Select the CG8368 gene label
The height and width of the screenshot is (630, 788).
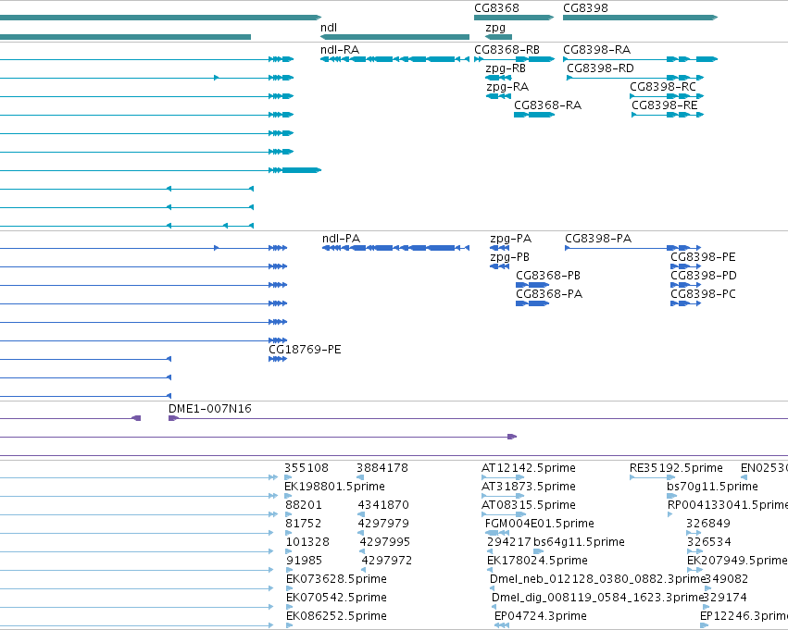(496, 8)
